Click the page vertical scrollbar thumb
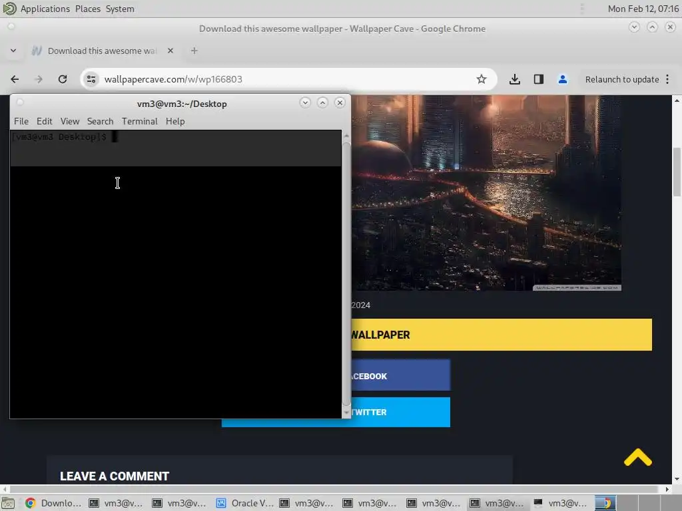Viewport: 682px width, 511px height. click(x=677, y=172)
